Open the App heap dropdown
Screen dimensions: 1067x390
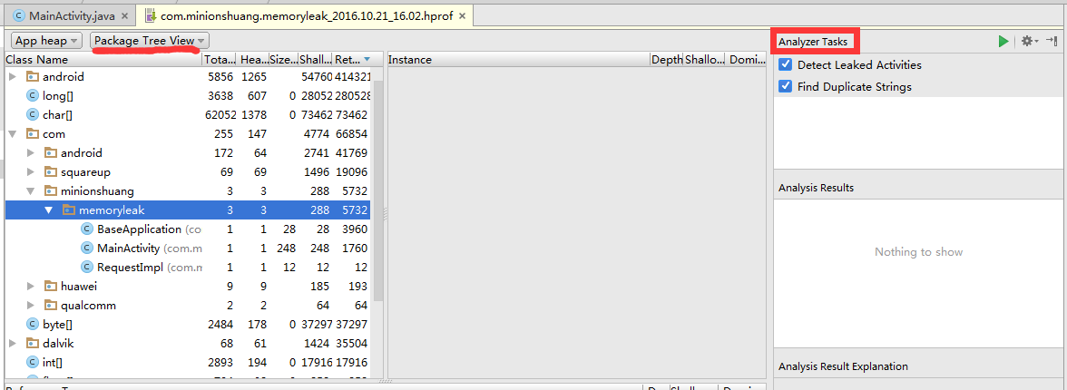coord(47,41)
